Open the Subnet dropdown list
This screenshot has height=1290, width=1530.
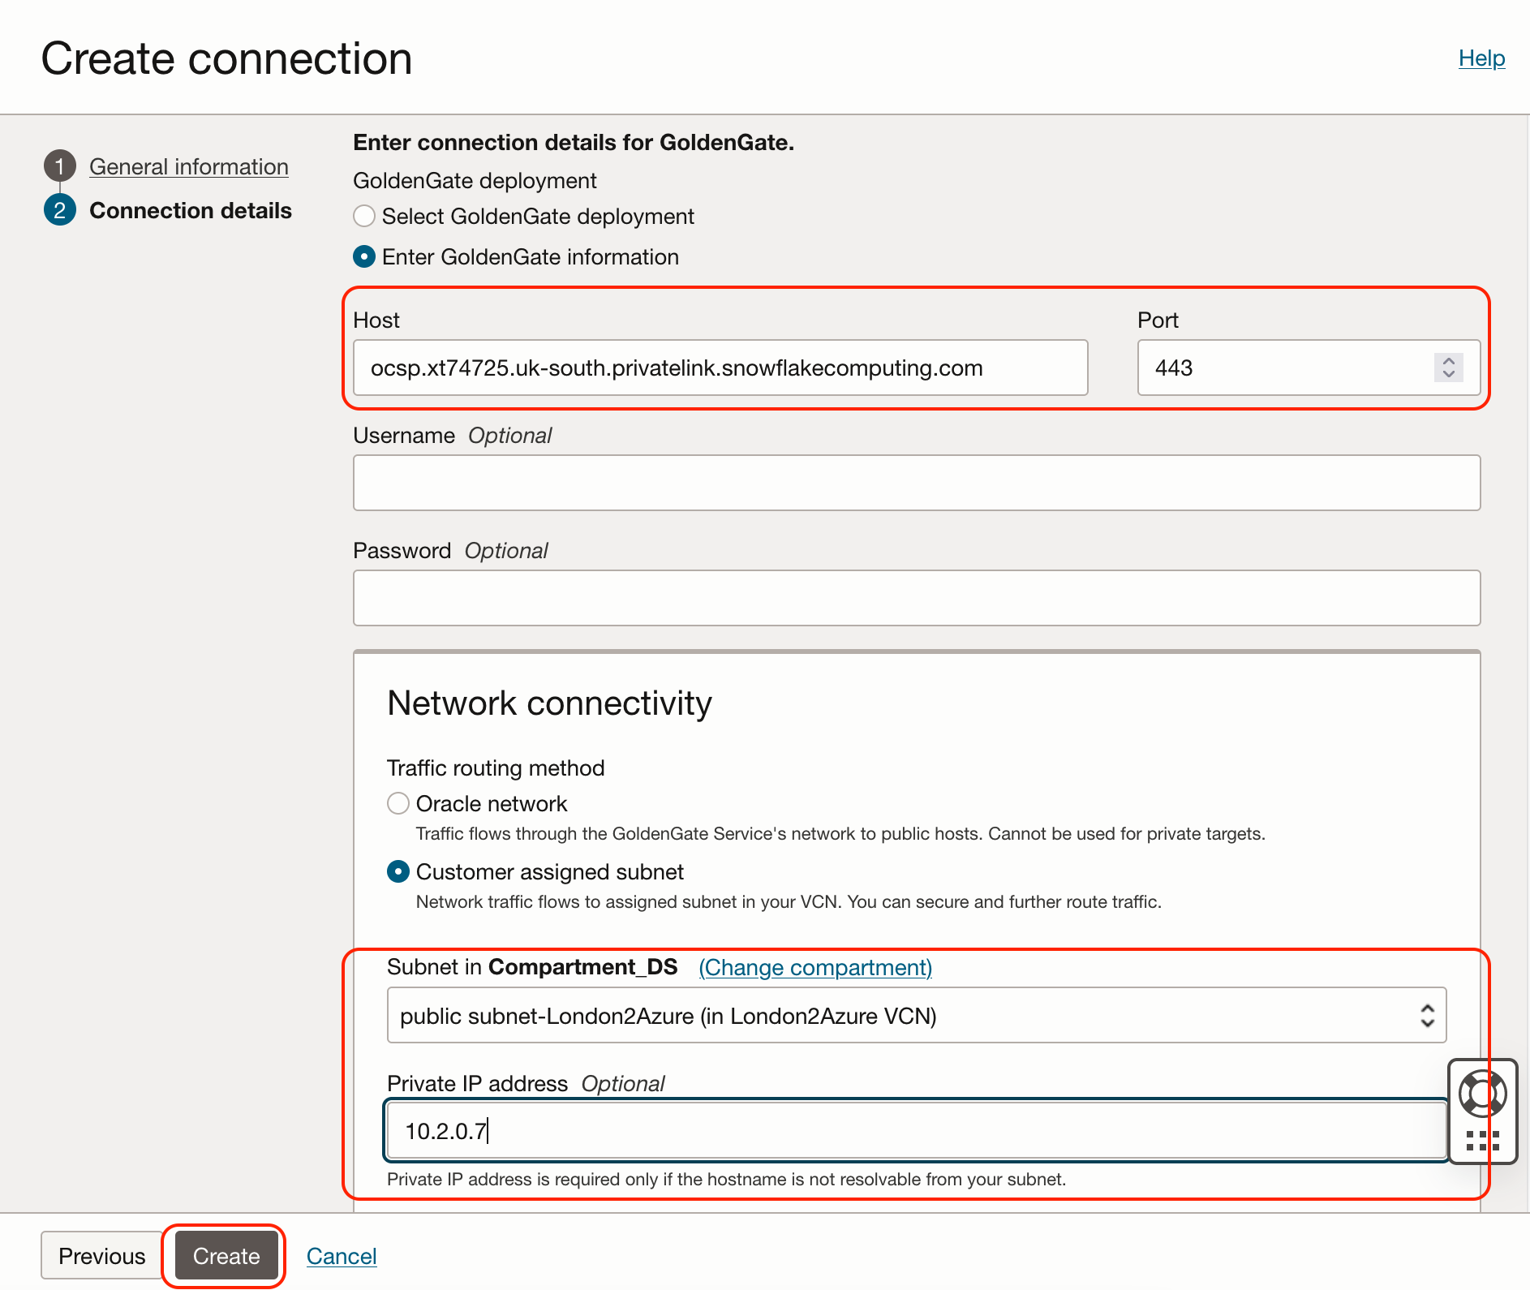click(916, 1016)
